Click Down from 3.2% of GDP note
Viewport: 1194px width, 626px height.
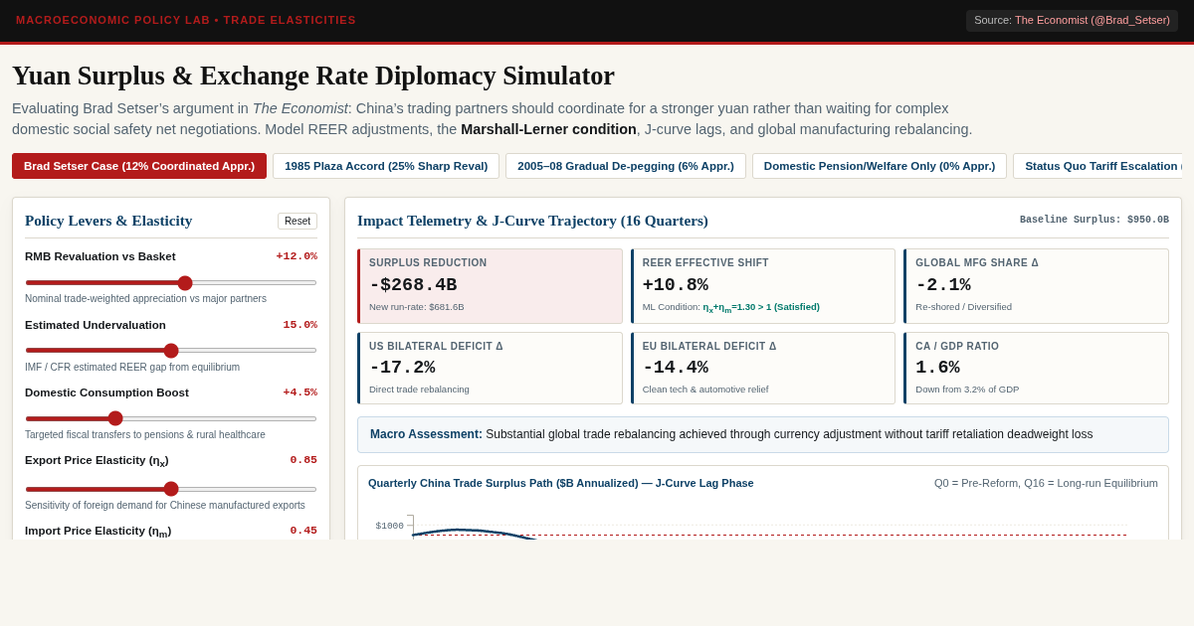click(967, 390)
